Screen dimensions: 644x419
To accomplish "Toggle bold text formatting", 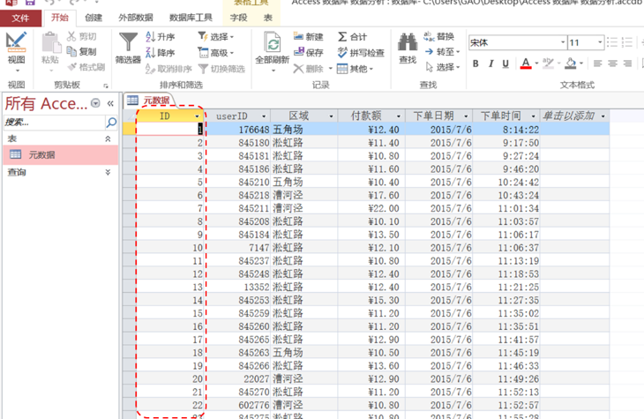I will tap(476, 64).
